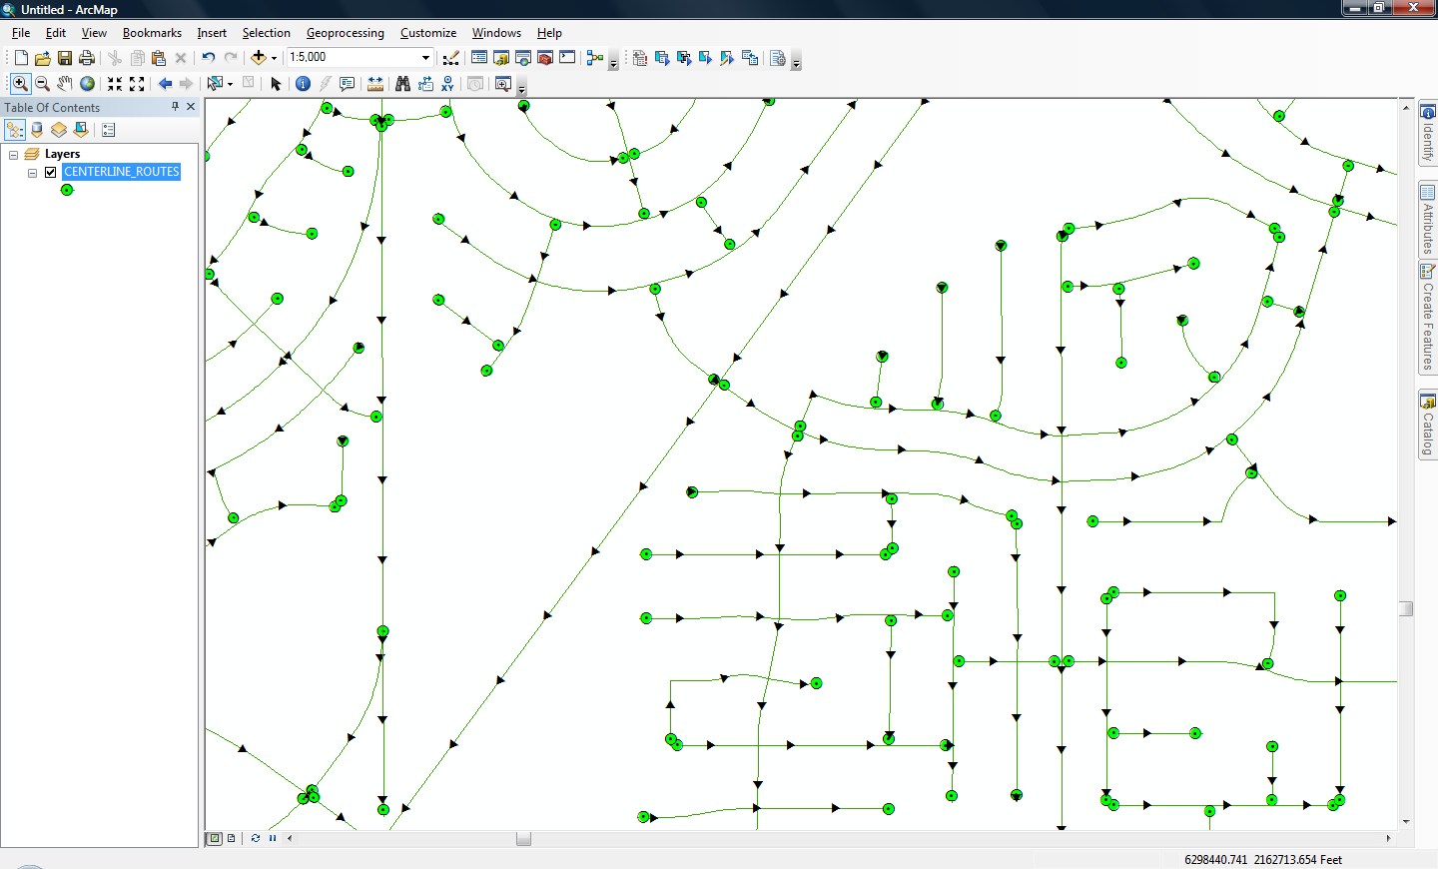Open the Table Of Contents window icon

pos(479,58)
